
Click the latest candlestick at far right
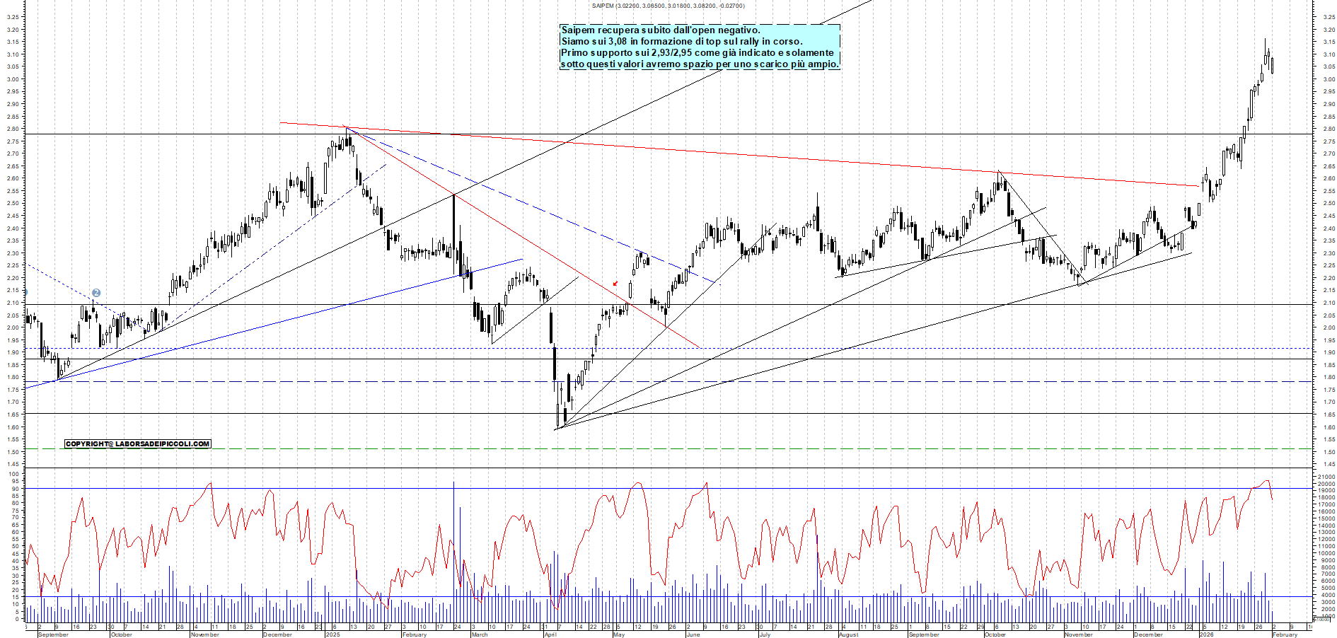click(1272, 66)
